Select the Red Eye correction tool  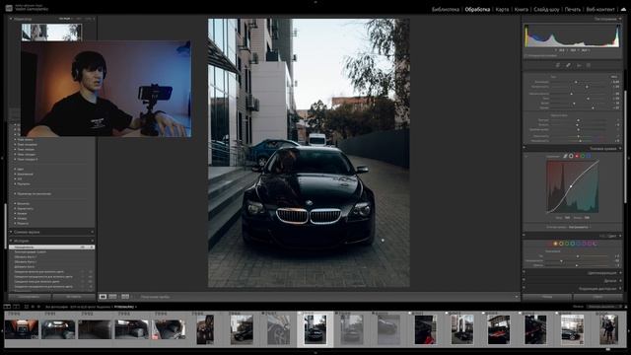pos(579,65)
